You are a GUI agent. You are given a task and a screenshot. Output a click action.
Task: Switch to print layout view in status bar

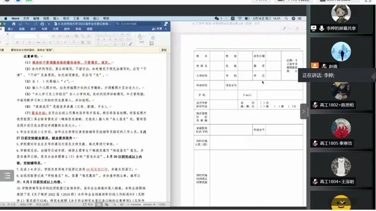[99, 205]
